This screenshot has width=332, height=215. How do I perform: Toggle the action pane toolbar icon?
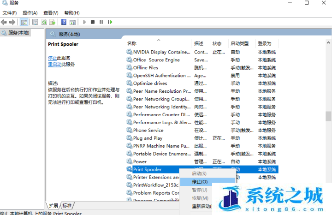click(72, 22)
